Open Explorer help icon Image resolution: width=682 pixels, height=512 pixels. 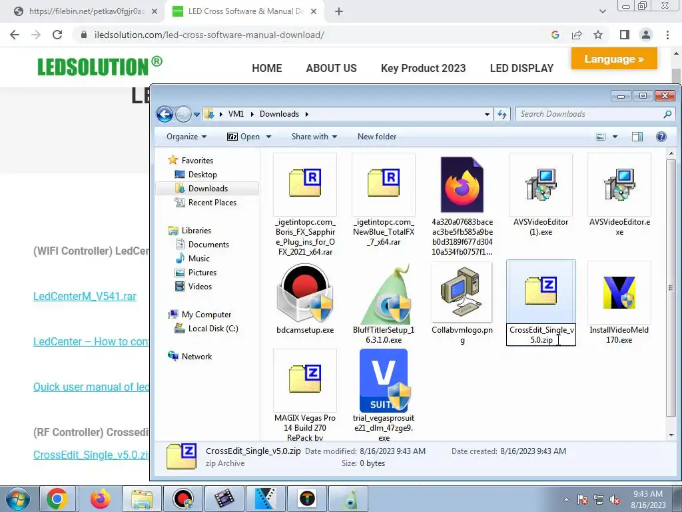[x=661, y=137]
